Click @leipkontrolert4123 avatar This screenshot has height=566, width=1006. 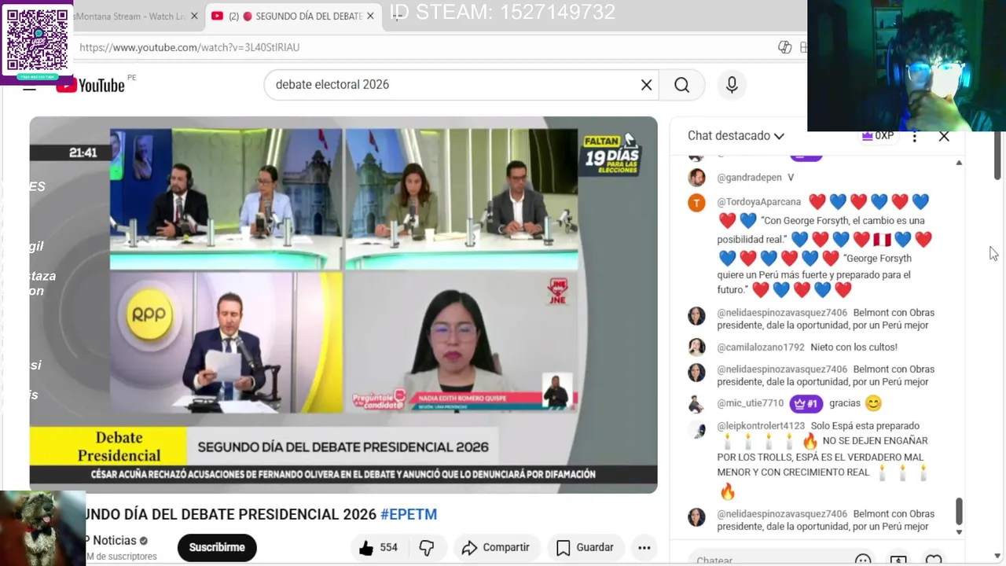[x=696, y=429]
